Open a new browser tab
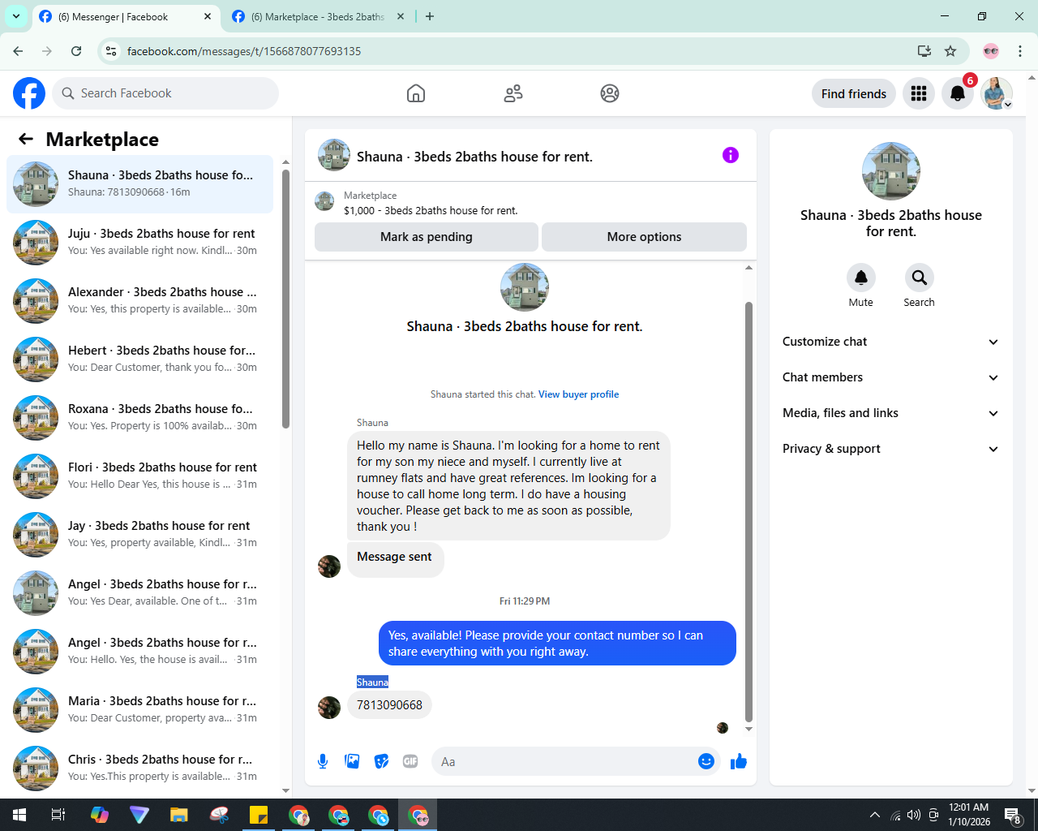The image size is (1038, 831). (430, 16)
